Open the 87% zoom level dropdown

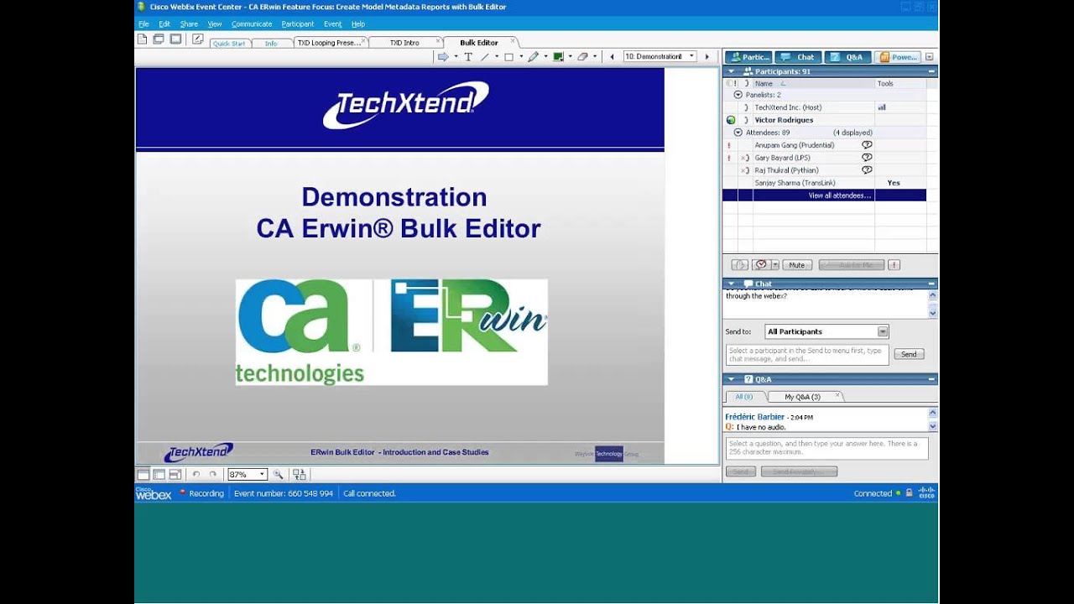pos(262,475)
